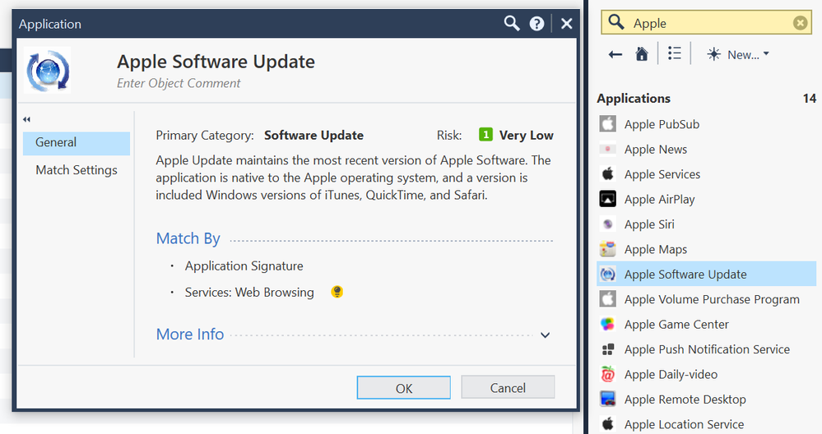
Task: Collapse the left navigation with double arrow
Action: point(26,119)
